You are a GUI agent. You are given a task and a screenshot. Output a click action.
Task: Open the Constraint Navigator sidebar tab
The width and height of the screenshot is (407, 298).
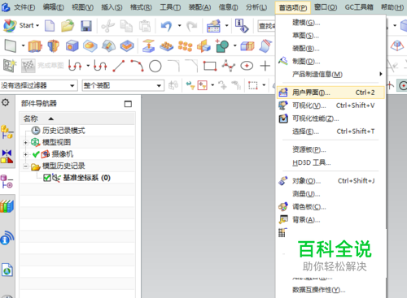point(7,157)
